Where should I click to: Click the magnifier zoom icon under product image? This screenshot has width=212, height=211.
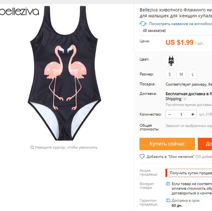tap(32, 147)
